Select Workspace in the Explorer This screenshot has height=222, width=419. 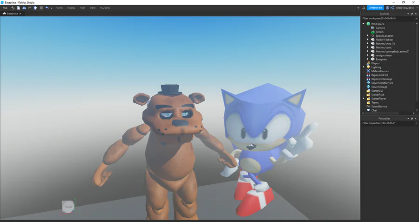pos(377,24)
